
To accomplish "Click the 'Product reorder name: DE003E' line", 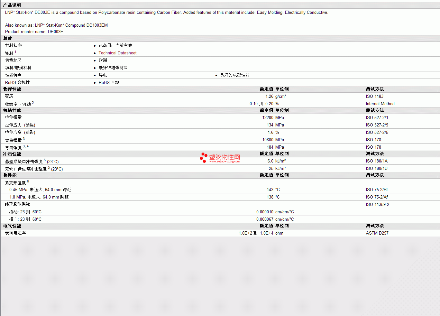I will click(34, 32).
